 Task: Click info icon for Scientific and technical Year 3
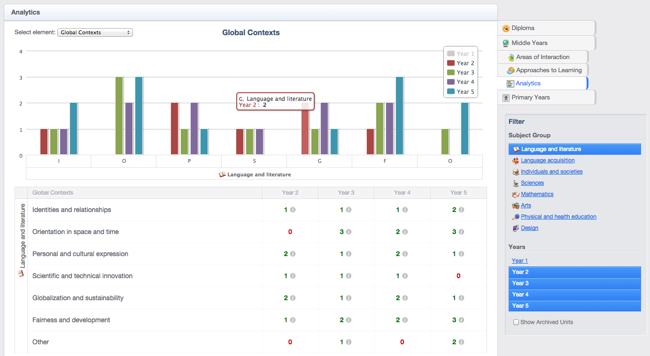(x=348, y=276)
